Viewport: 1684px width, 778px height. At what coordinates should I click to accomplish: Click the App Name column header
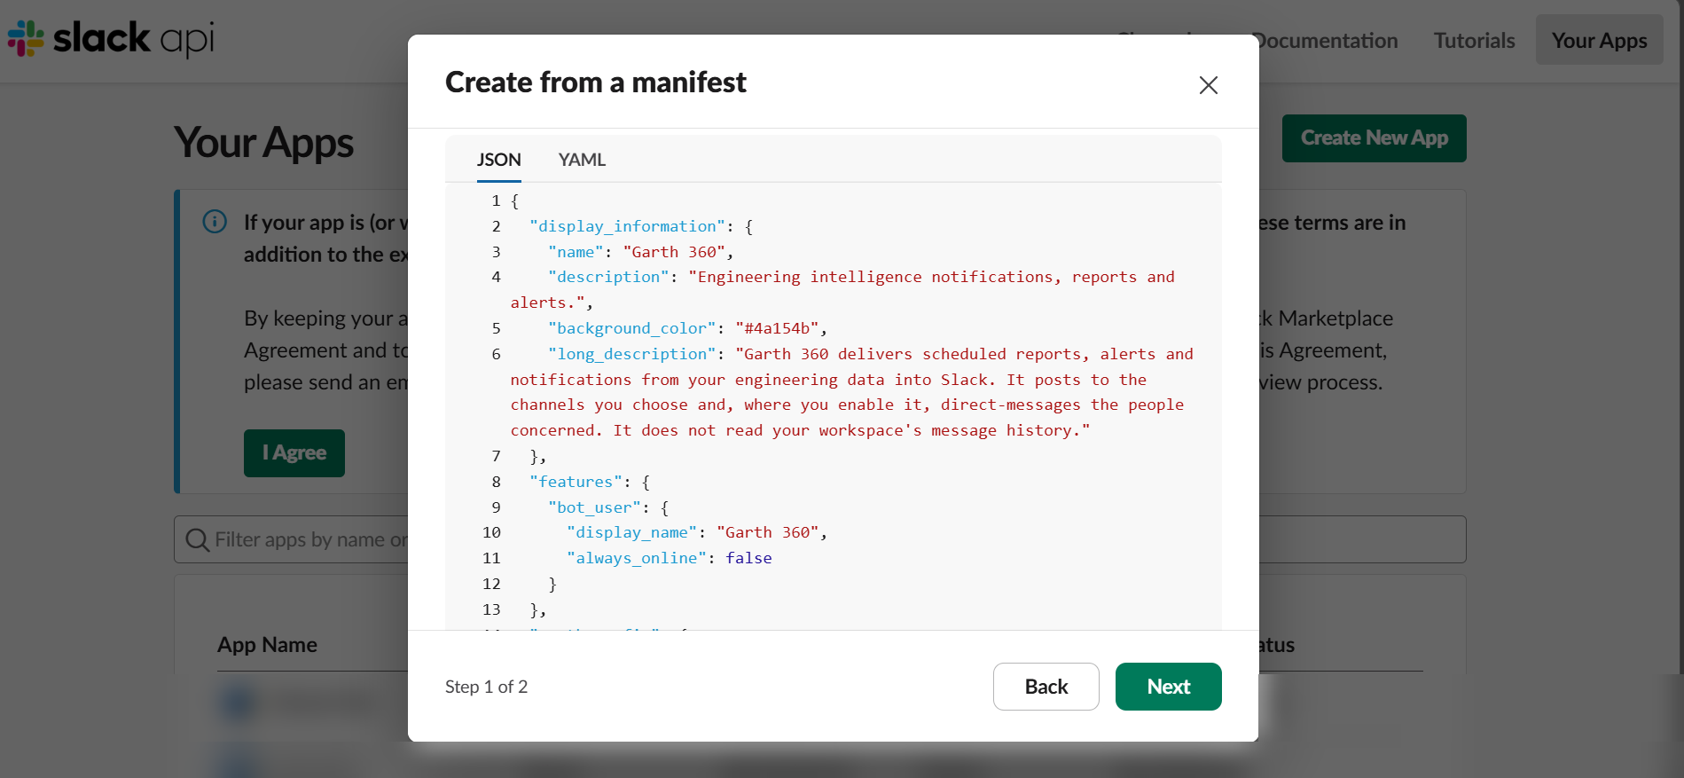(267, 645)
